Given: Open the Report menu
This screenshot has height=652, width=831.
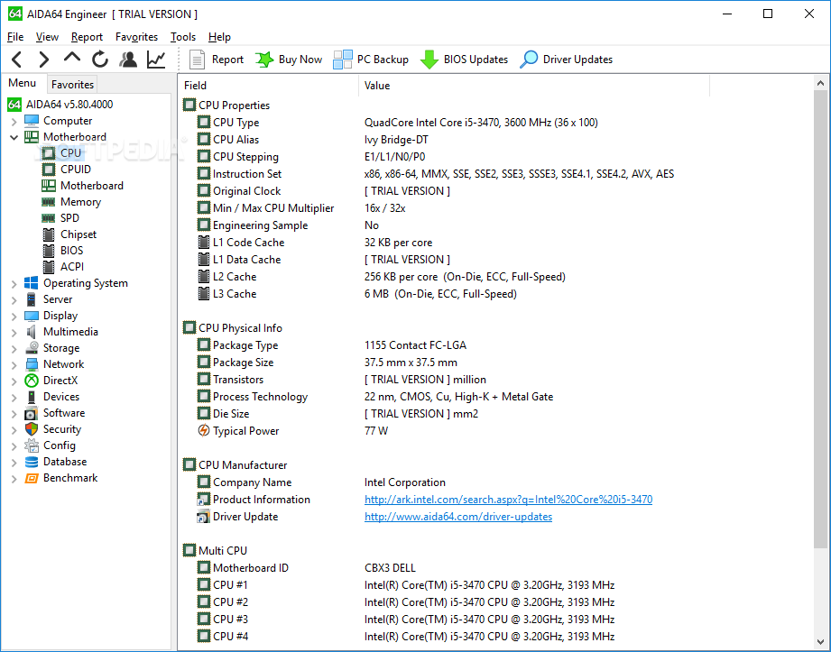Looking at the screenshot, I should tap(87, 37).
